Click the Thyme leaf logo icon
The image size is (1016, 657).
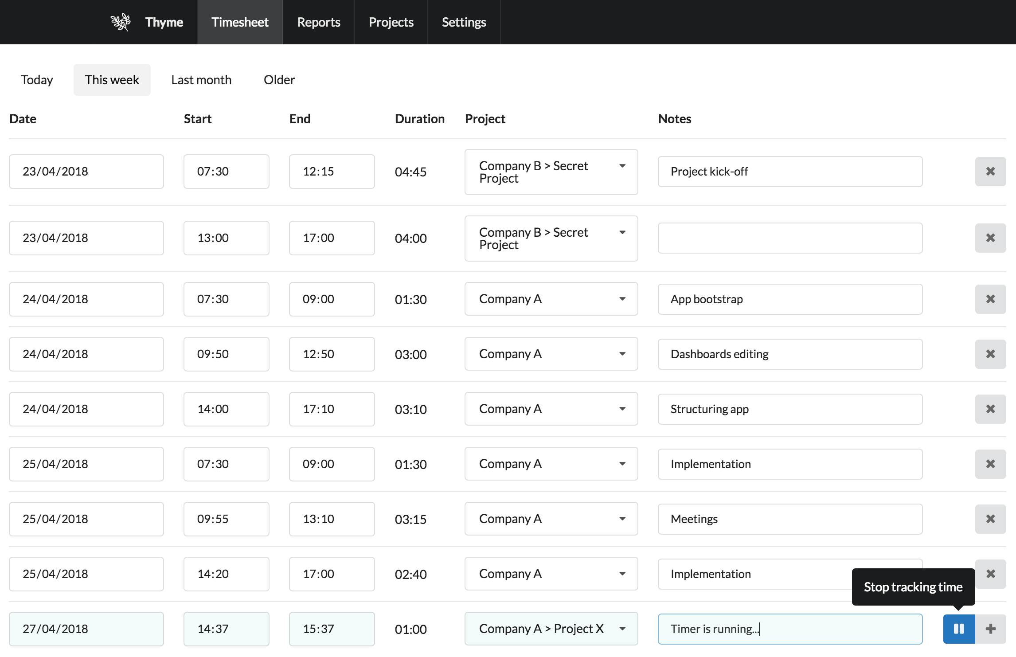[x=121, y=22]
